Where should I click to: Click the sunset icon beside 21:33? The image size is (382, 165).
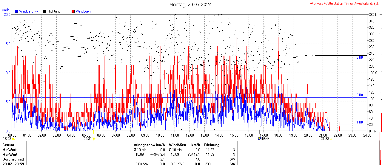click(x=331, y=139)
